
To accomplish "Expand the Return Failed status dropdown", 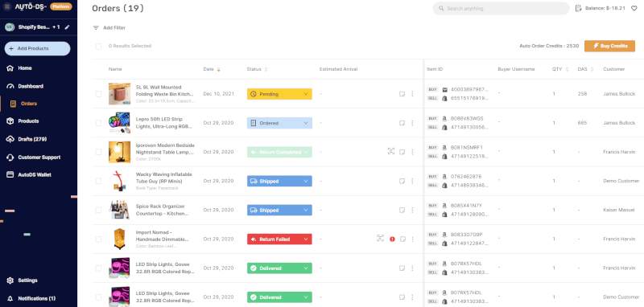I will coord(279,239).
